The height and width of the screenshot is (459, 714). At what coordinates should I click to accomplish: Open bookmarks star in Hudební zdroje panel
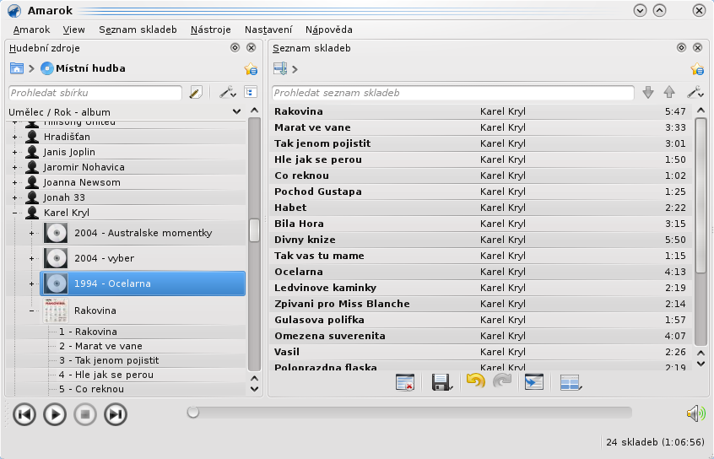[x=251, y=68]
